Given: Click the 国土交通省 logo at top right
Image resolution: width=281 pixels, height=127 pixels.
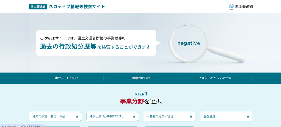Looking at the screenshot, I should click(x=241, y=7).
